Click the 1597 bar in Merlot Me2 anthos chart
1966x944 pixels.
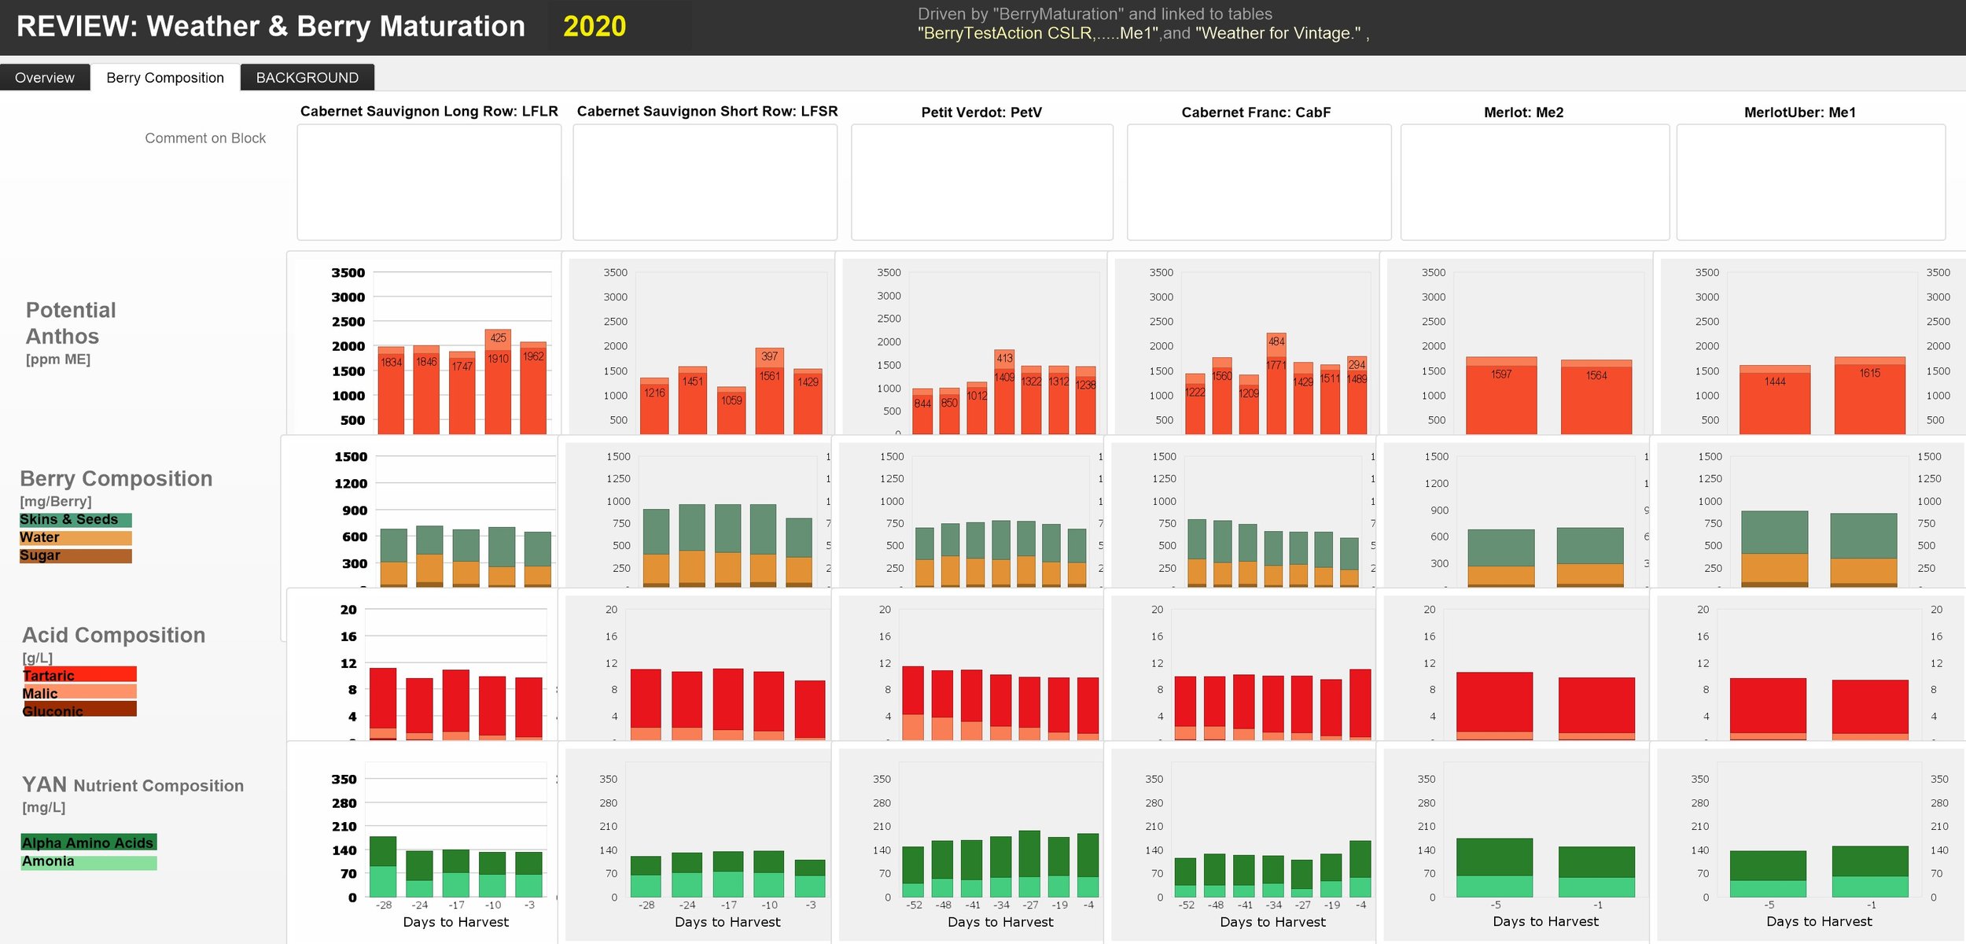tap(1501, 400)
